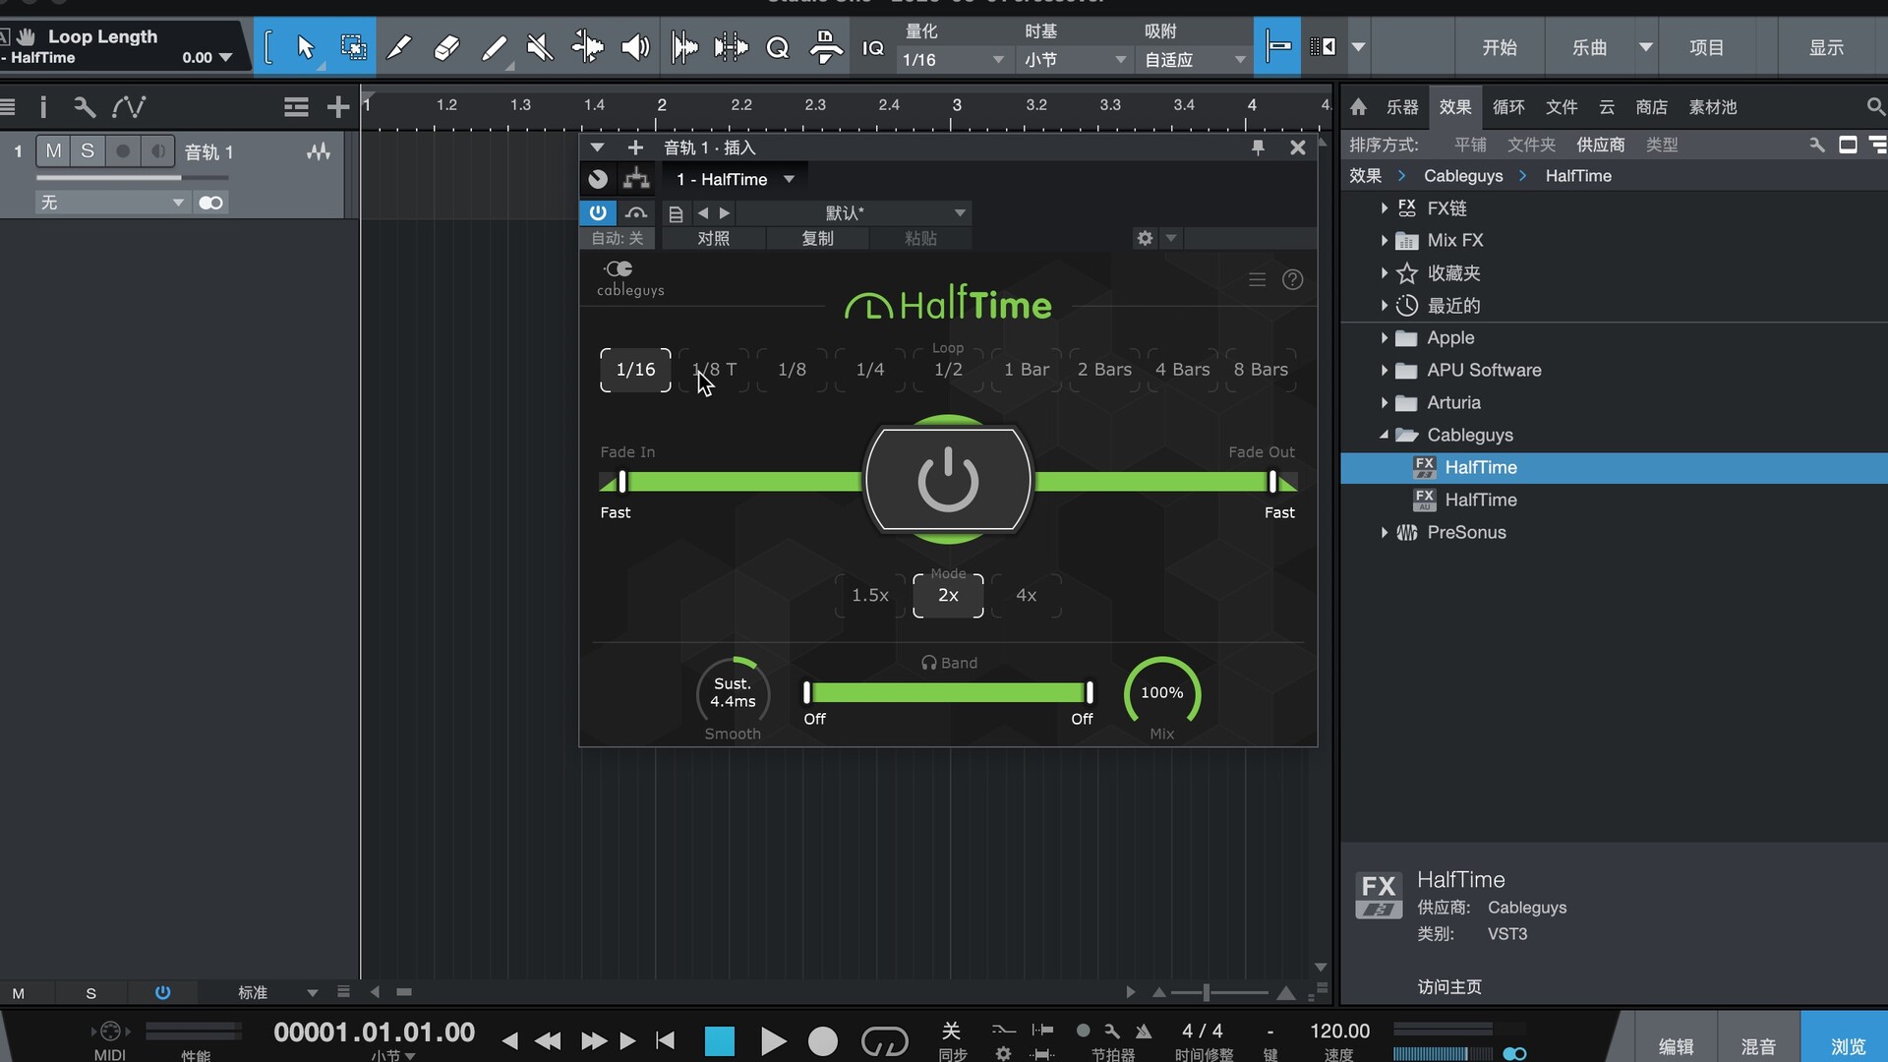Image resolution: width=1888 pixels, height=1062 pixels.
Task: Switch to the 商店 browser tab
Action: point(1651,106)
